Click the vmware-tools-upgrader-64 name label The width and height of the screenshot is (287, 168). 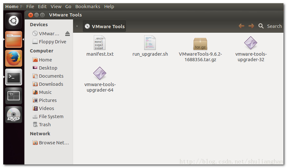pyautogui.click(x=100, y=87)
